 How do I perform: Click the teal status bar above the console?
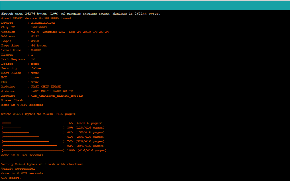point(145,5)
